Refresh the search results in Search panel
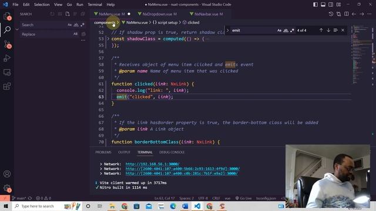The height and width of the screenshot is (211, 376). click(x=52, y=14)
